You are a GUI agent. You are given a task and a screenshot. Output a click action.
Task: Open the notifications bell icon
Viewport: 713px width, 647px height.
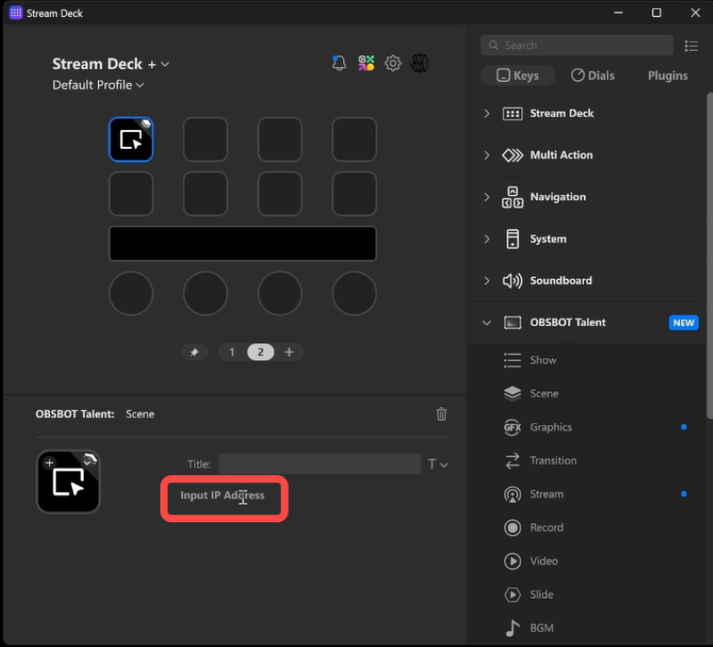click(339, 63)
